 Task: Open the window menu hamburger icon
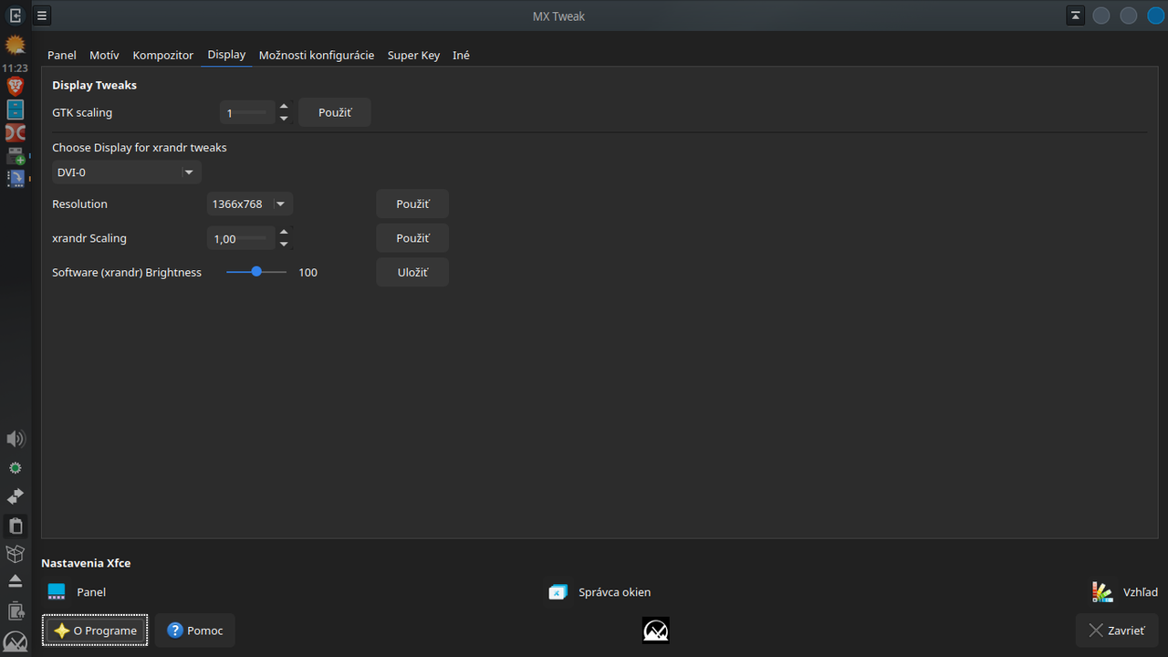click(x=42, y=16)
